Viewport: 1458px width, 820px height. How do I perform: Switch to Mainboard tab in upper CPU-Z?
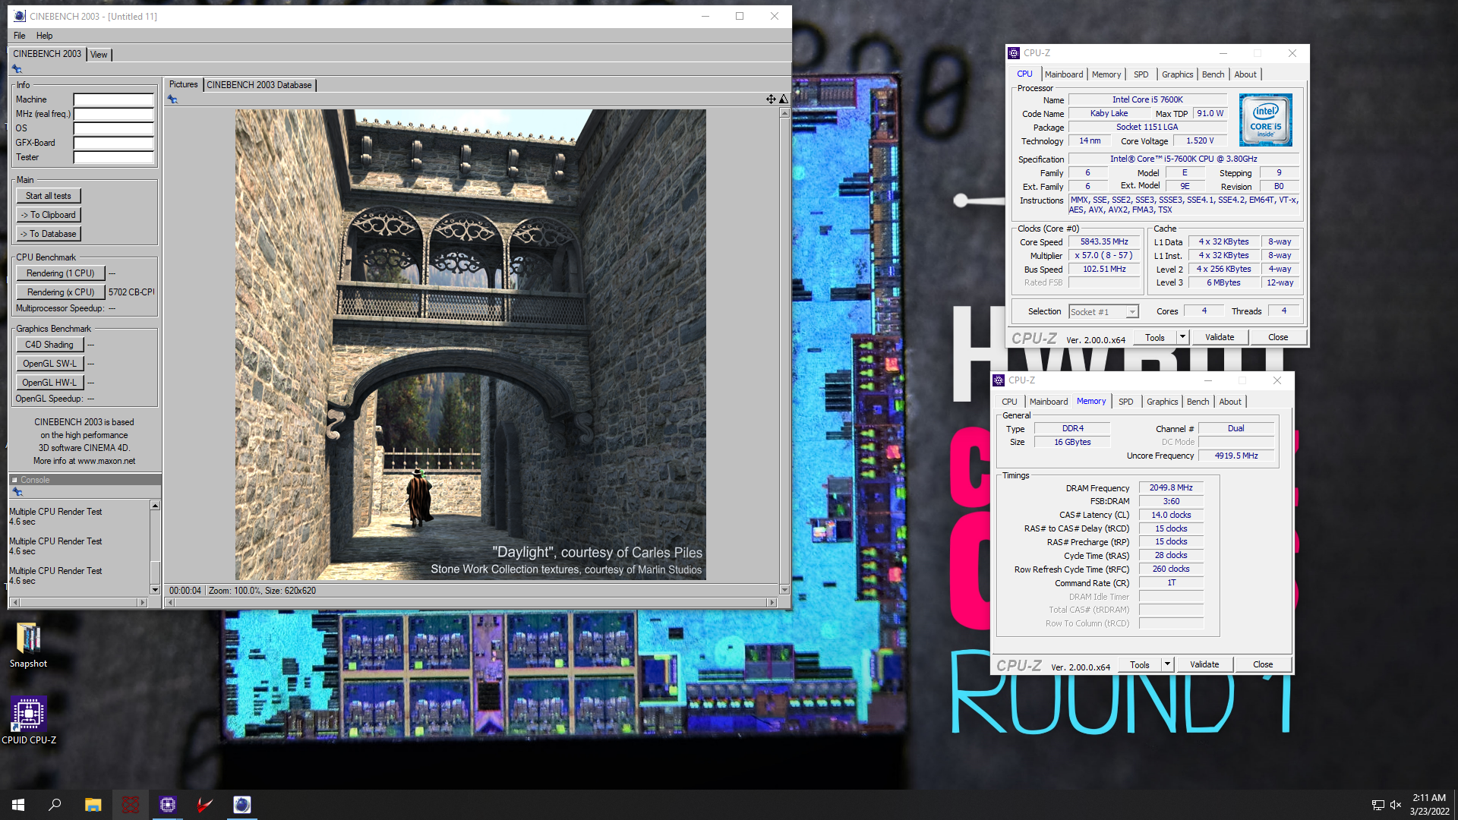click(1063, 74)
